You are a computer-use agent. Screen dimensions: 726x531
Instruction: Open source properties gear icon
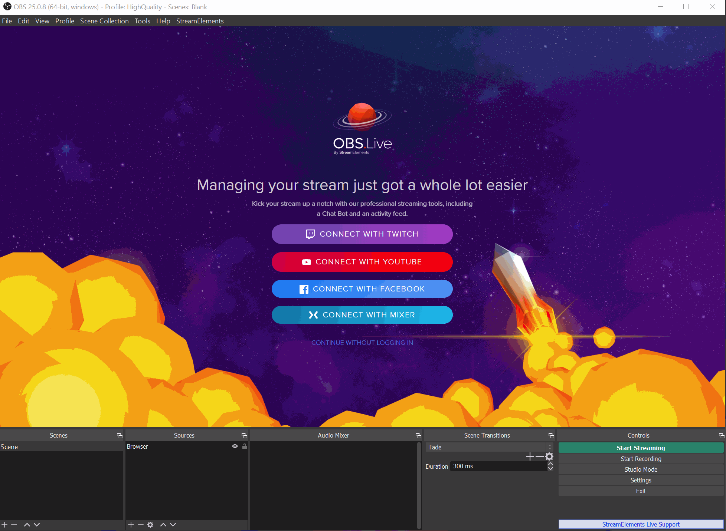pos(150,525)
